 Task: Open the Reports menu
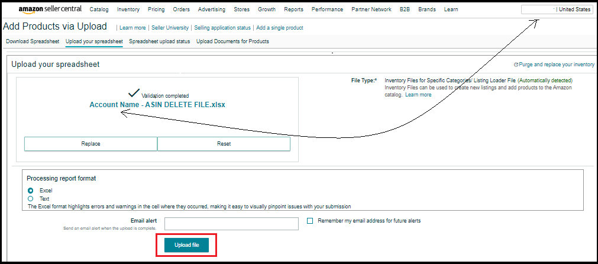293,9
